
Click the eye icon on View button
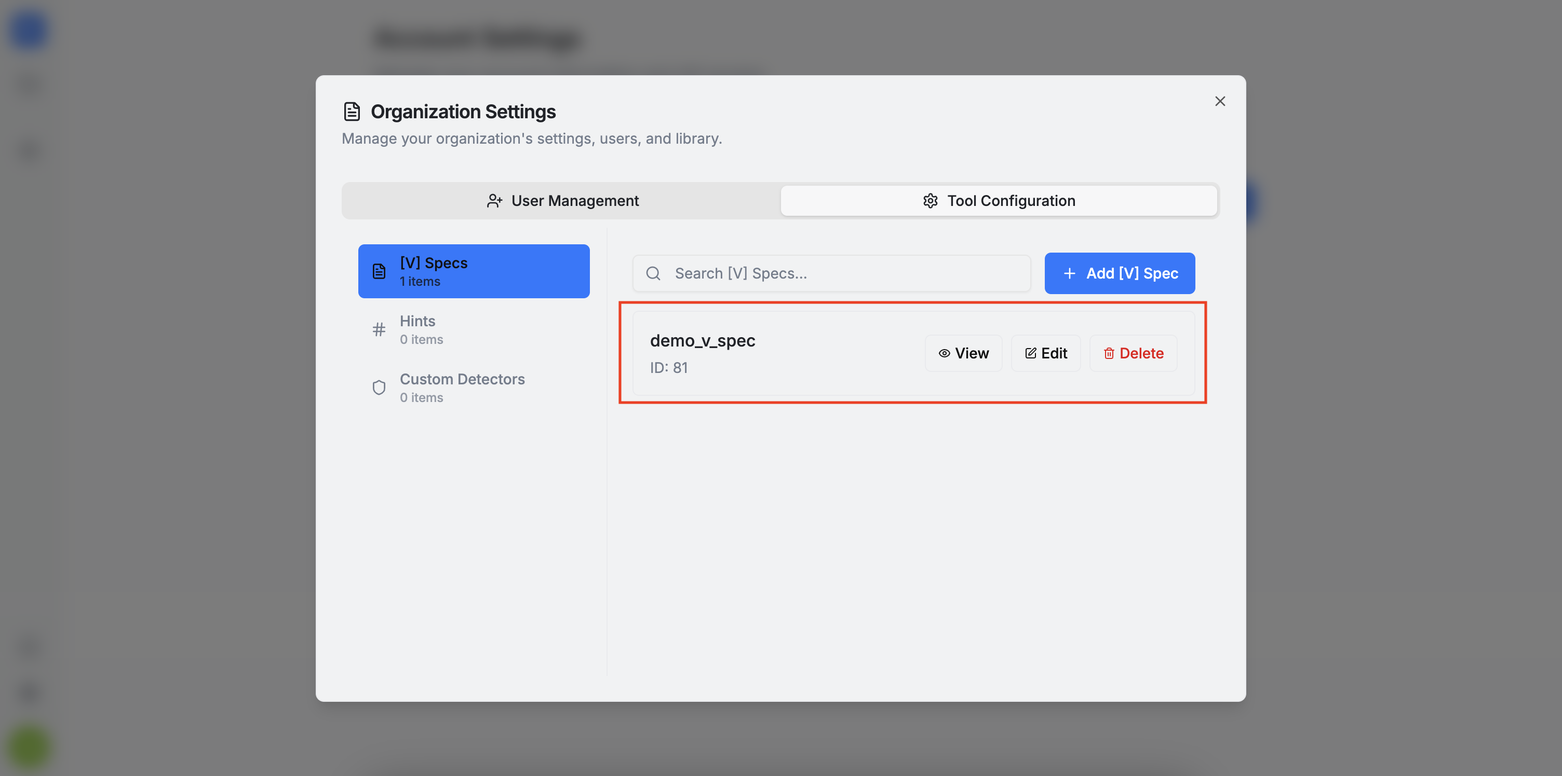[x=944, y=353]
